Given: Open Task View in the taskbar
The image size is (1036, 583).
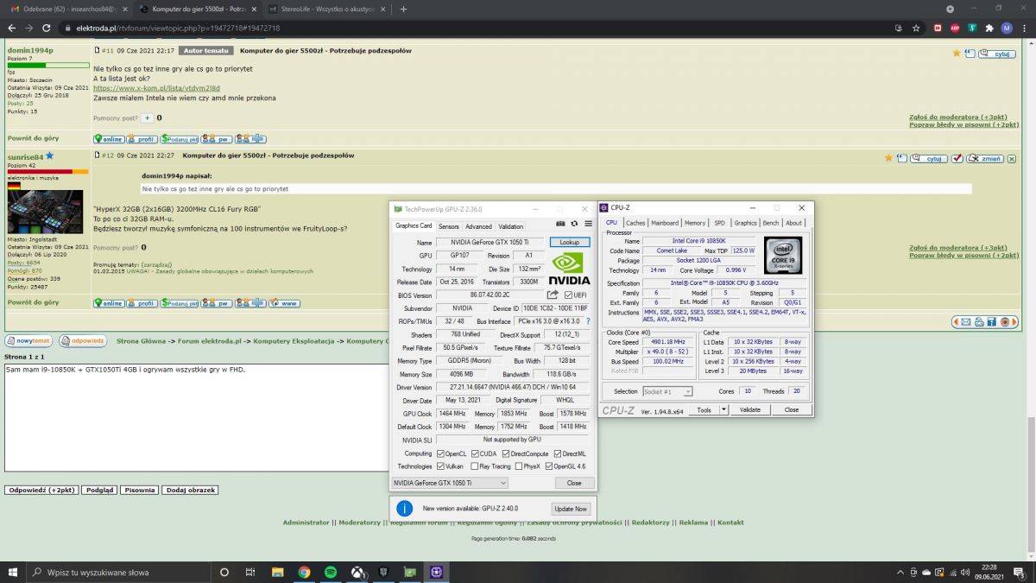Looking at the screenshot, I should pyautogui.click(x=250, y=572).
